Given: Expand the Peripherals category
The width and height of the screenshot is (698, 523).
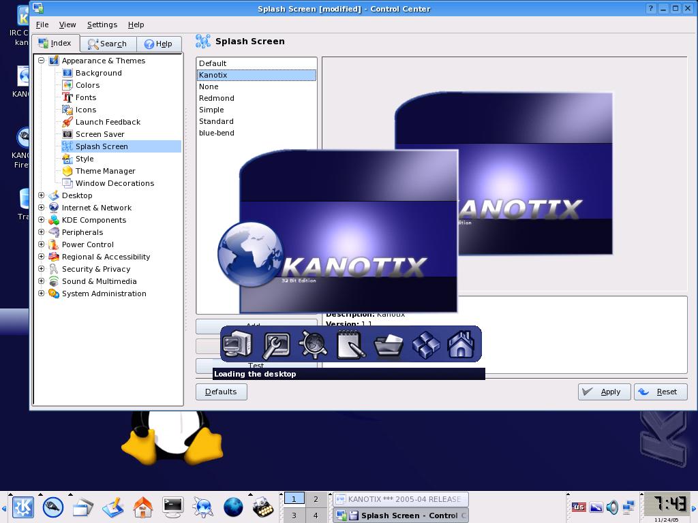Looking at the screenshot, I should (x=42, y=232).
